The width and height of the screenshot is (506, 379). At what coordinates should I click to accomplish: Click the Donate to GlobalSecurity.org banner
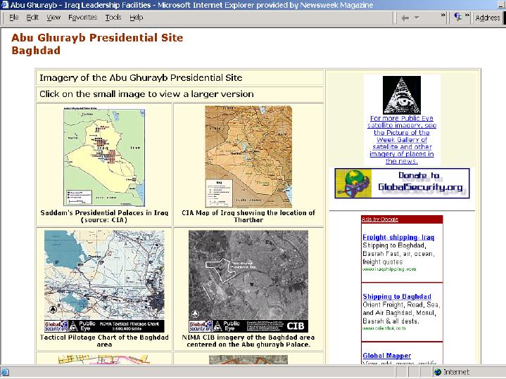[x=402, y=184]
